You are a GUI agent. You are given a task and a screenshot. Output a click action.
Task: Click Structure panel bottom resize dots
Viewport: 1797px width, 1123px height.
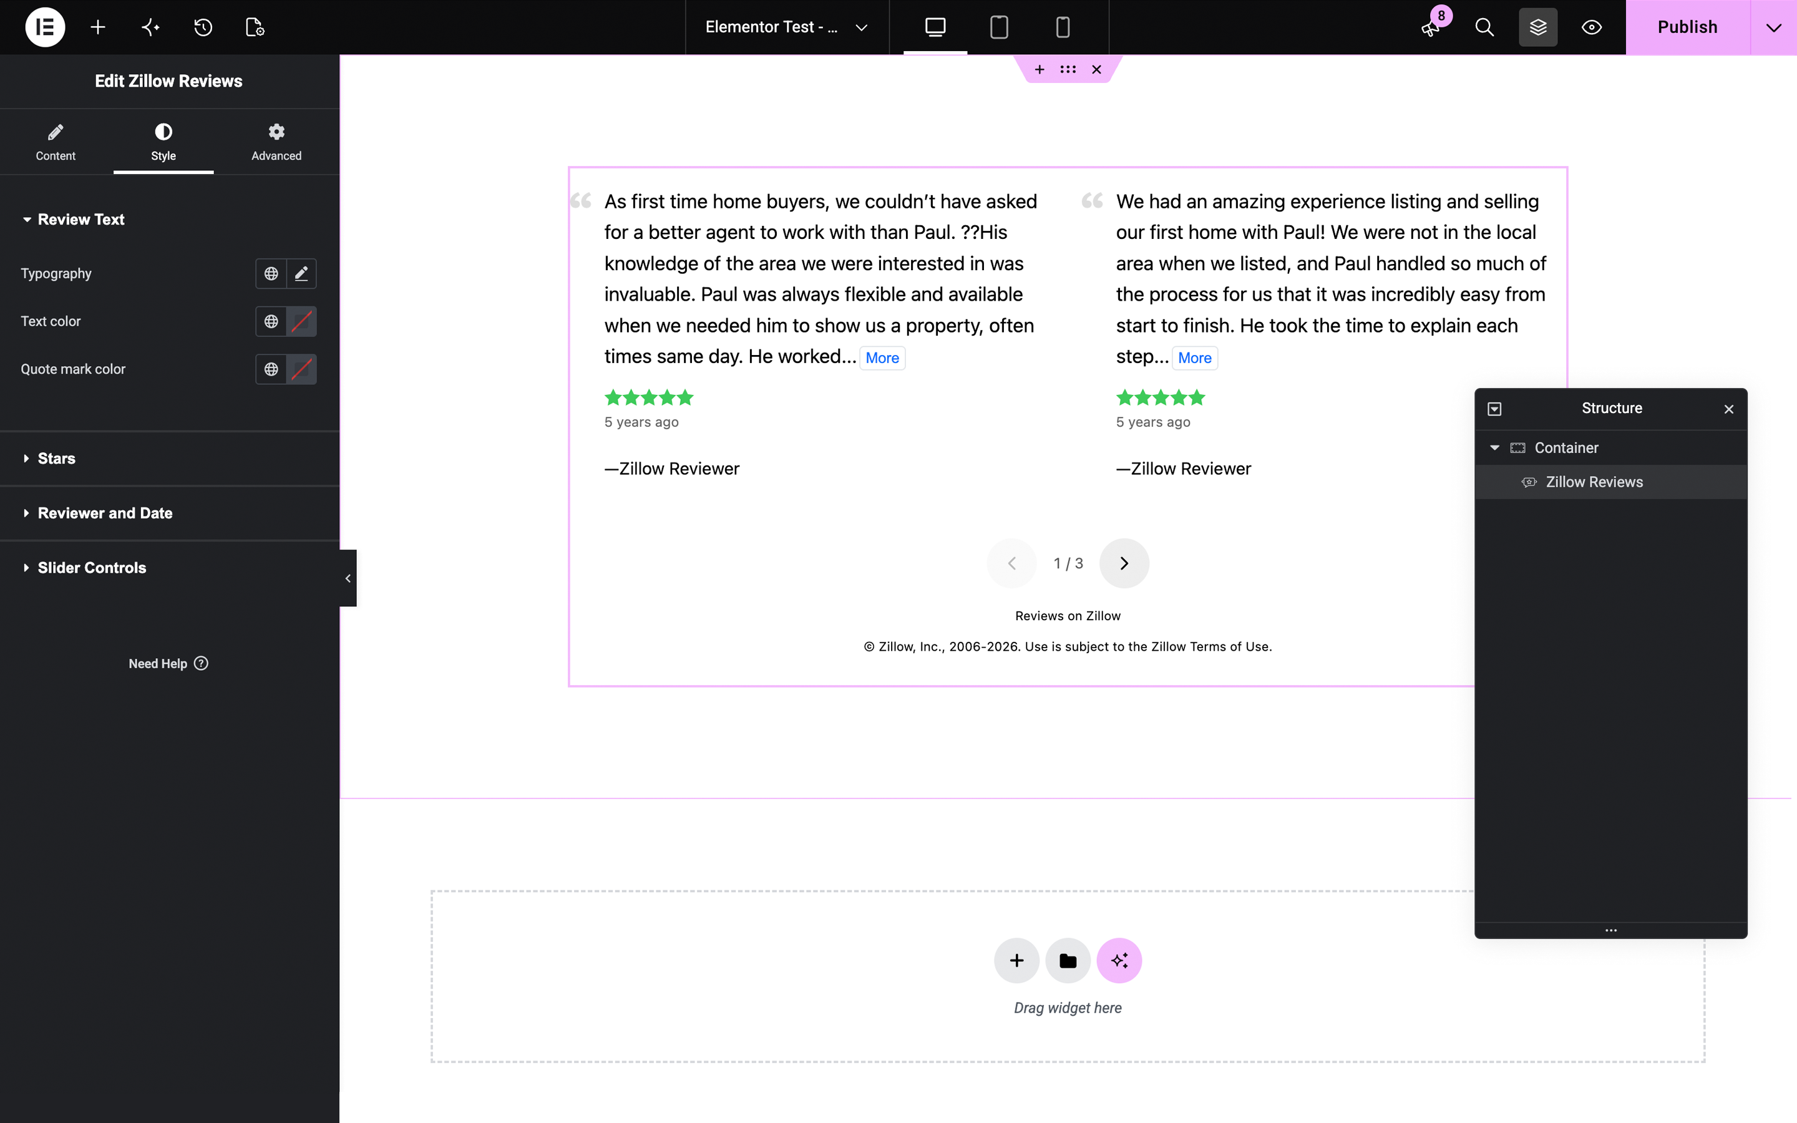(x=1610, y=930)
